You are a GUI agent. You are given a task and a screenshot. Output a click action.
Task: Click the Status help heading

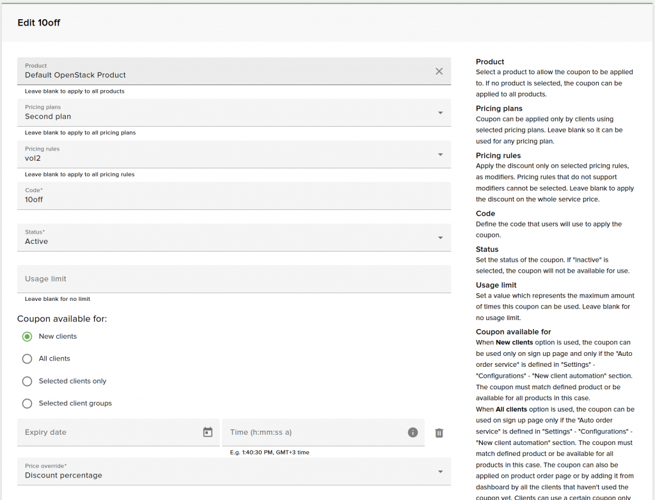[487, 249]
